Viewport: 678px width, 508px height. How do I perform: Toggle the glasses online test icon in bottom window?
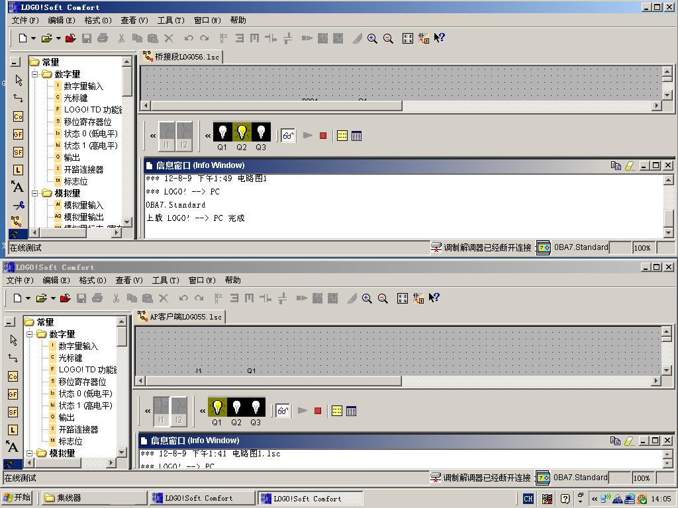282,411
